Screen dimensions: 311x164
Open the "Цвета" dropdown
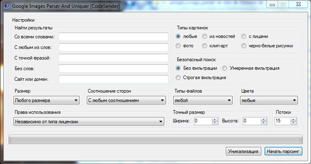[269, 100]
